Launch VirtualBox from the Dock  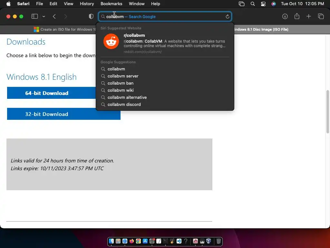[209, 241]
